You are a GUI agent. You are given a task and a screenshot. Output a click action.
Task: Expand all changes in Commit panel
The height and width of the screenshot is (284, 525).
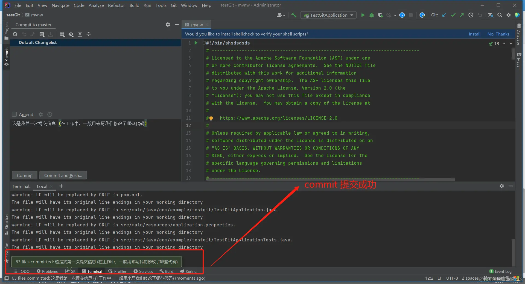point(80,34)
